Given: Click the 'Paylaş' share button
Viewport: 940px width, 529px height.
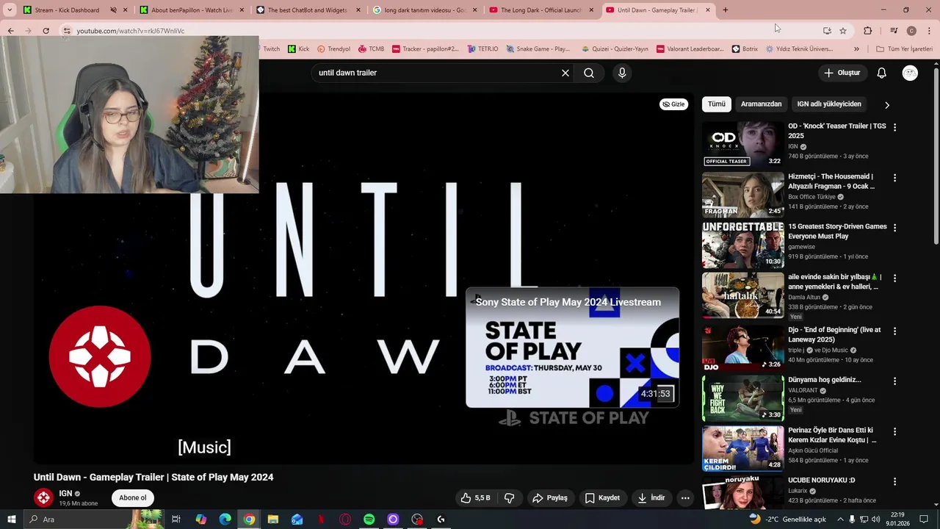Looking at the screenshot, I should click(550, 497).
